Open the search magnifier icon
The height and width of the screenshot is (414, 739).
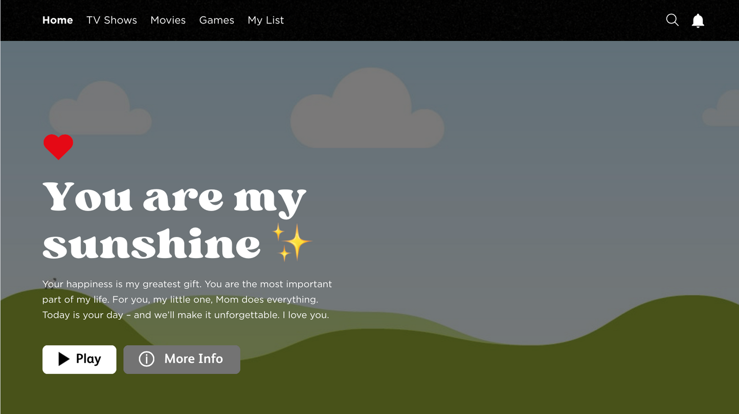673,20
